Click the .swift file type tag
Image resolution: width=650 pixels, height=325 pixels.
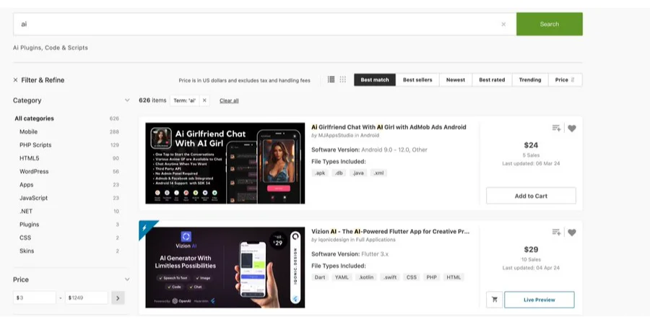tap(391, 277)
